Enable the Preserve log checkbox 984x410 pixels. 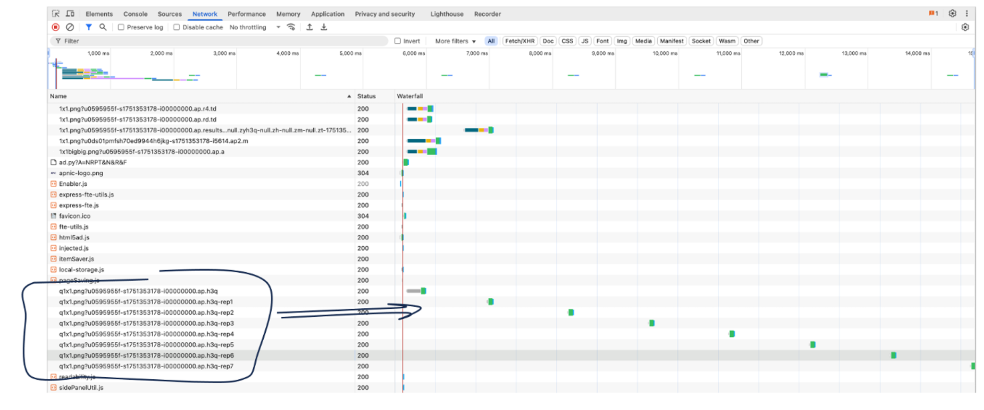(x=121, y=27)
